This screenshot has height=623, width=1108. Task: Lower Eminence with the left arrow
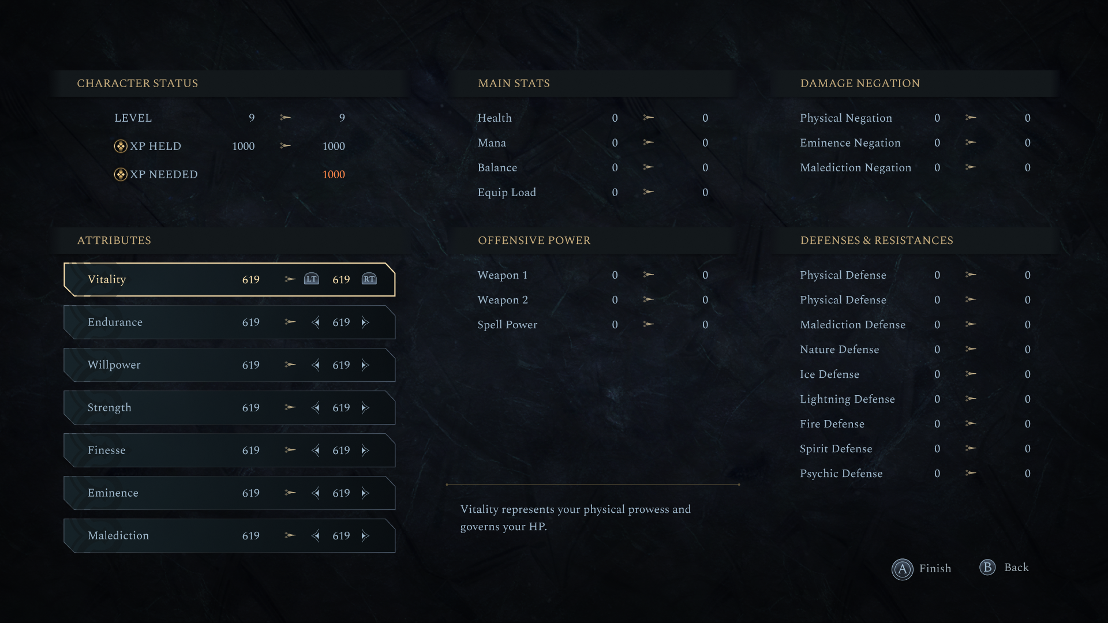[x=316, y=493]
